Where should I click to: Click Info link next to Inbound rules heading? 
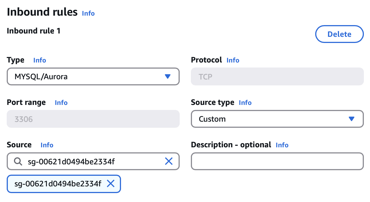pos(88,13)
